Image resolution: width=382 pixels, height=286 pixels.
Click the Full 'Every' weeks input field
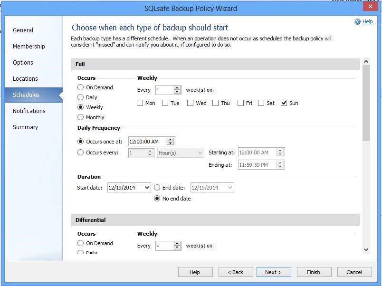[165, 90]
